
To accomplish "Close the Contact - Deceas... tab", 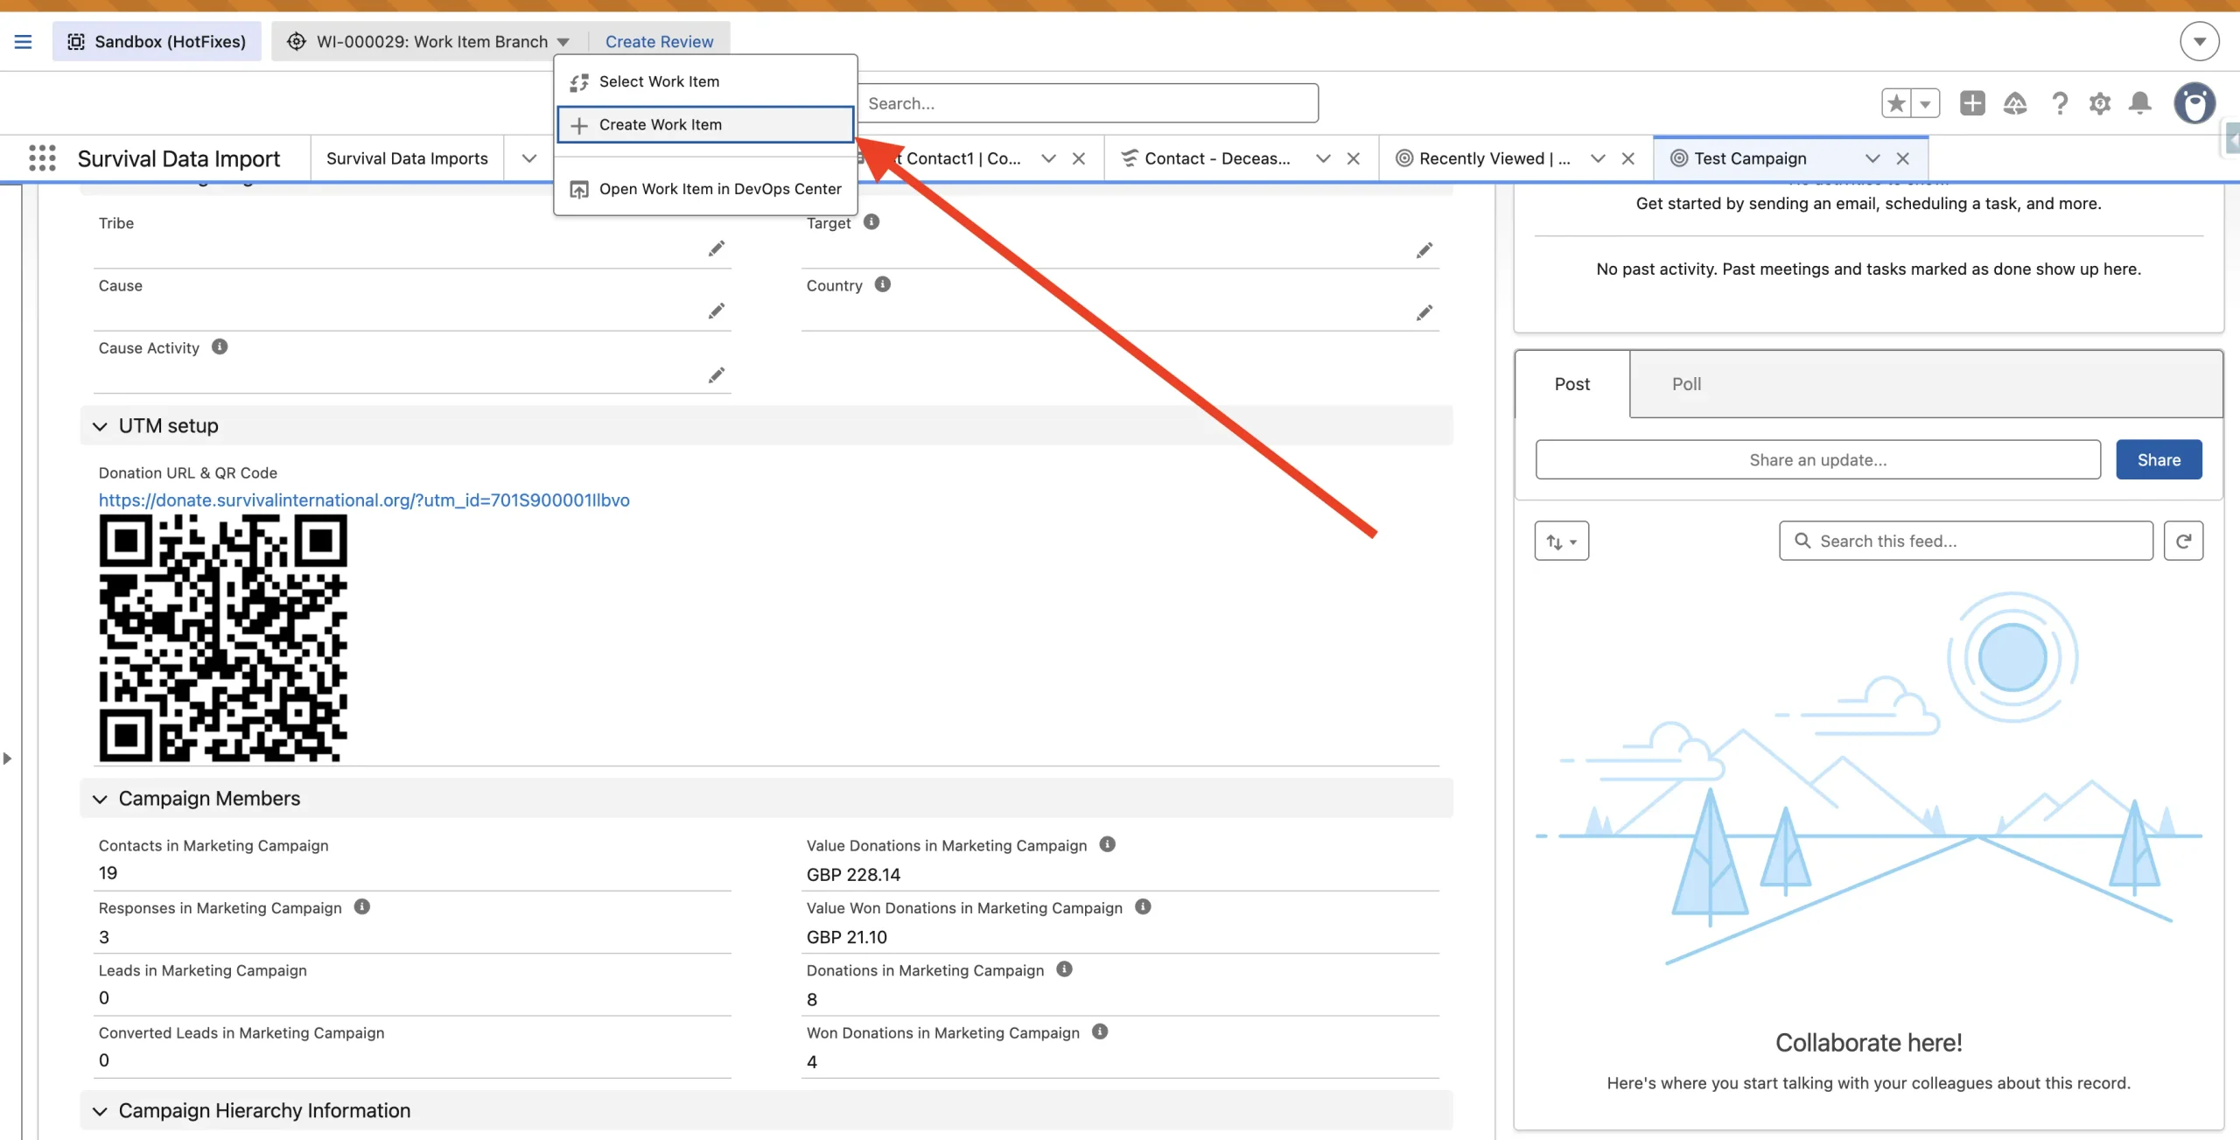I will coord(1354,158).
